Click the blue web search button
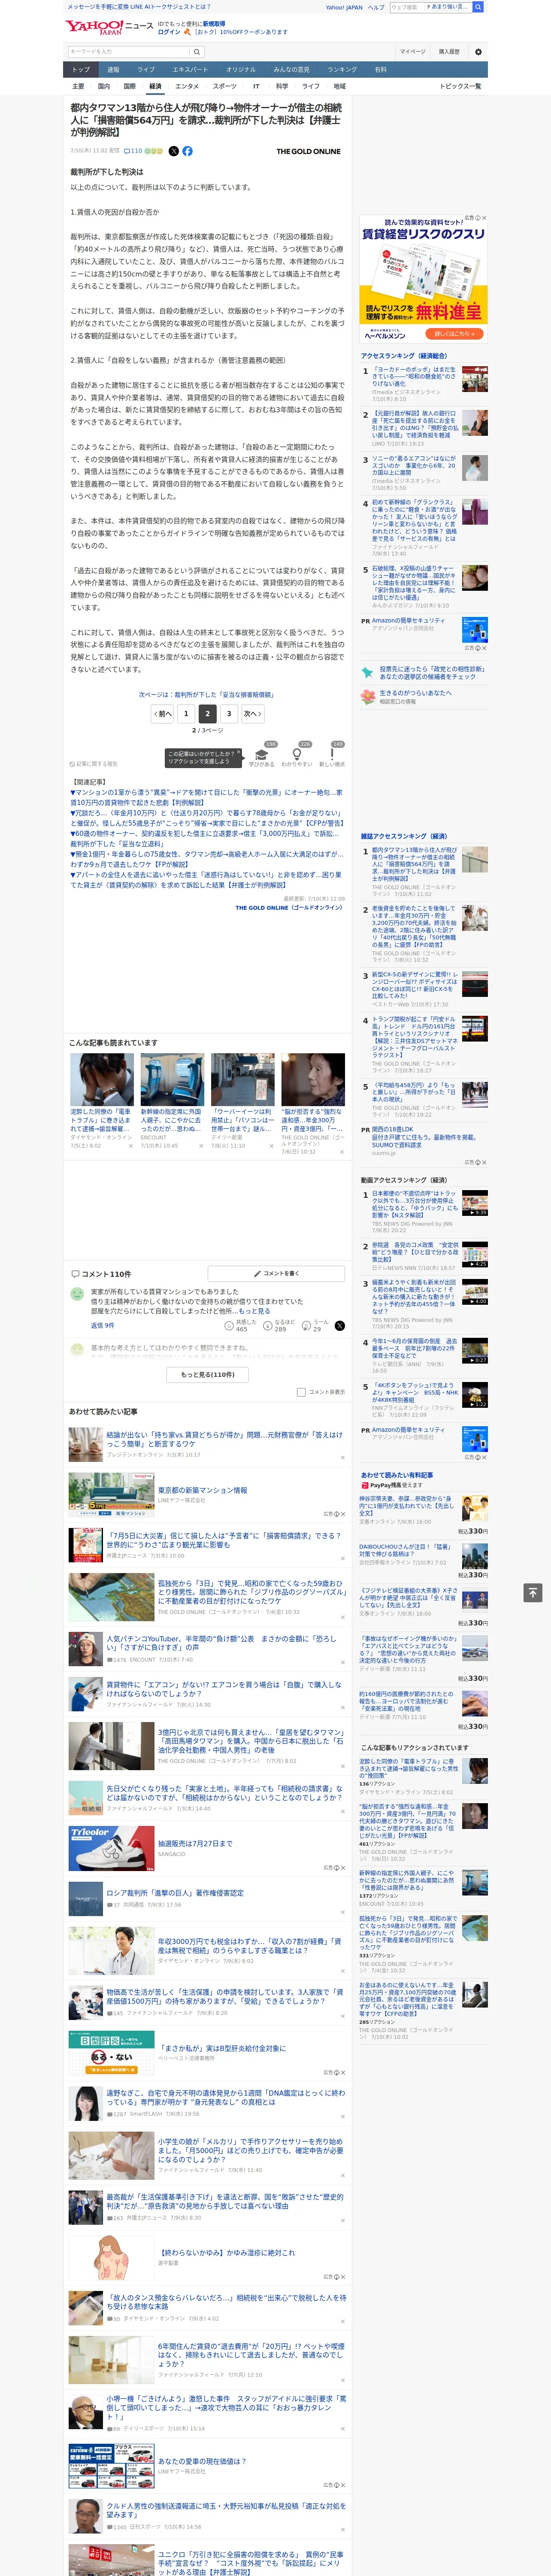 478,7
